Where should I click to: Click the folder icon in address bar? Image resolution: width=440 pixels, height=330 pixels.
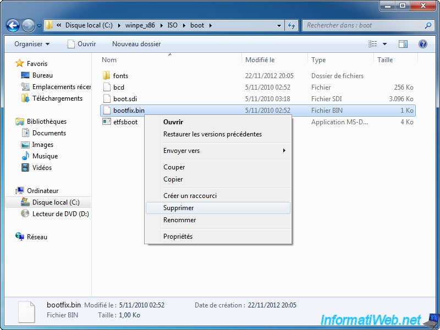(x=49, y=25)
